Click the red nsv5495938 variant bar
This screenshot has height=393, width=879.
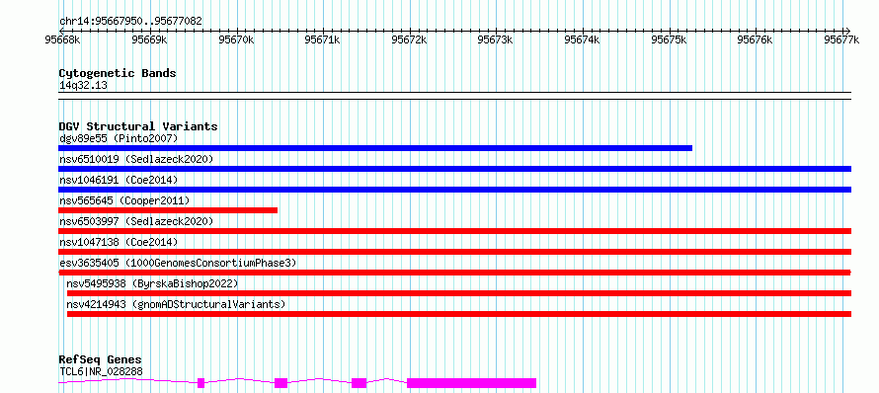tap(459, 293)
